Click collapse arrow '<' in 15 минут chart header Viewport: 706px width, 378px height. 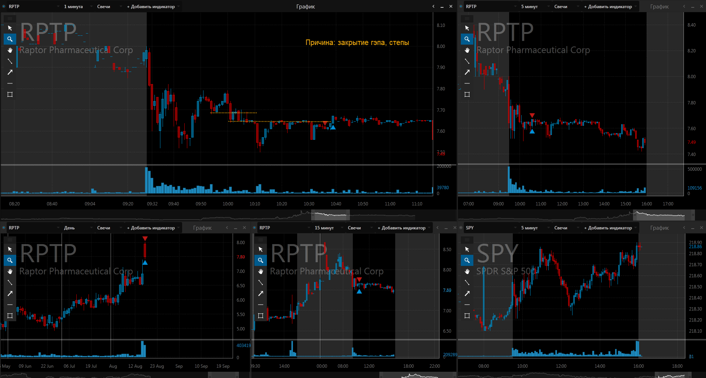click(438, 228)
